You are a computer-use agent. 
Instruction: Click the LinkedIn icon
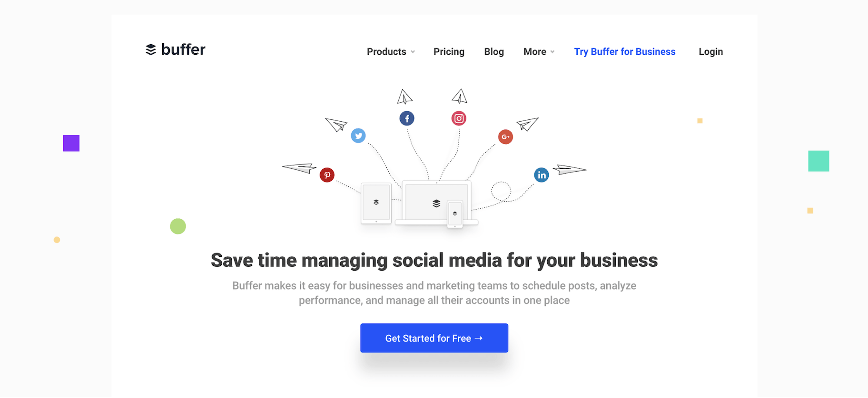[x=542, y=175]
